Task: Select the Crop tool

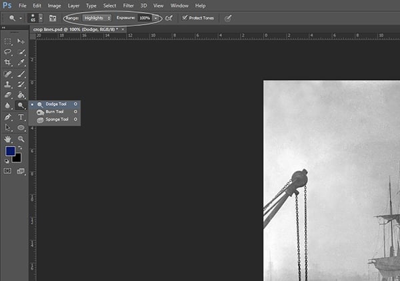Action: [7, 63]
